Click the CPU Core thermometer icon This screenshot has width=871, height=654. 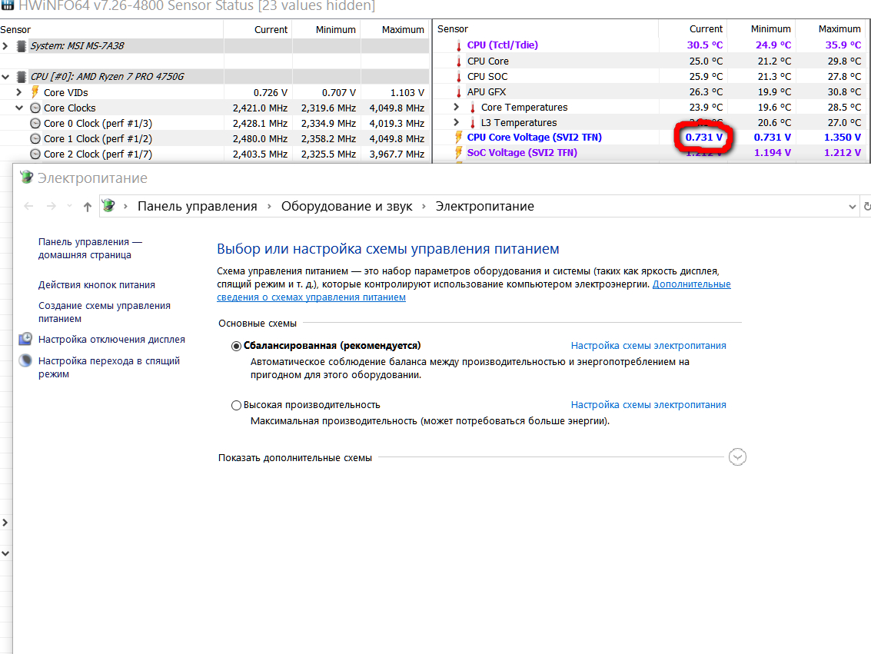tap(459, 61)
